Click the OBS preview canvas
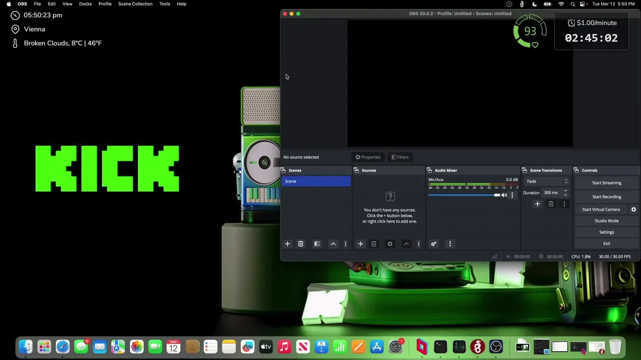Screen dimensions: 641x360 (460, 83)
